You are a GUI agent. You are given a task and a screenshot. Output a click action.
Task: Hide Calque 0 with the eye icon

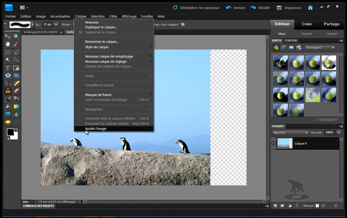click(x=273, y=143)
